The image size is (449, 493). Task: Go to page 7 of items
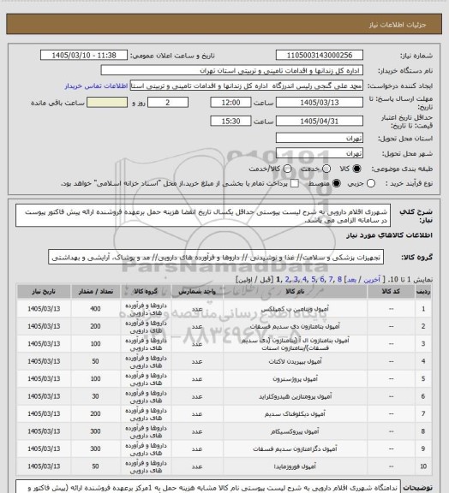coord(331,279)
